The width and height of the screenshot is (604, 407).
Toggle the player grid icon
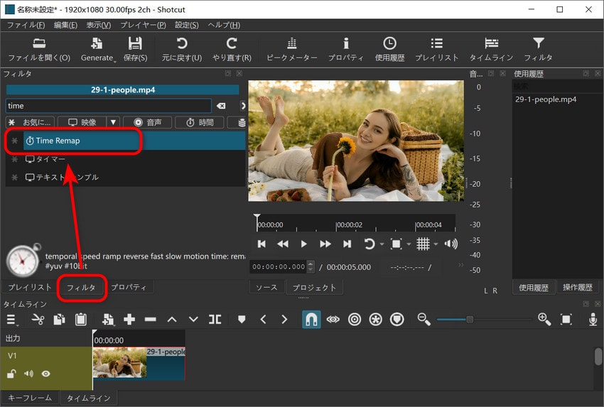tap(423, 244)
